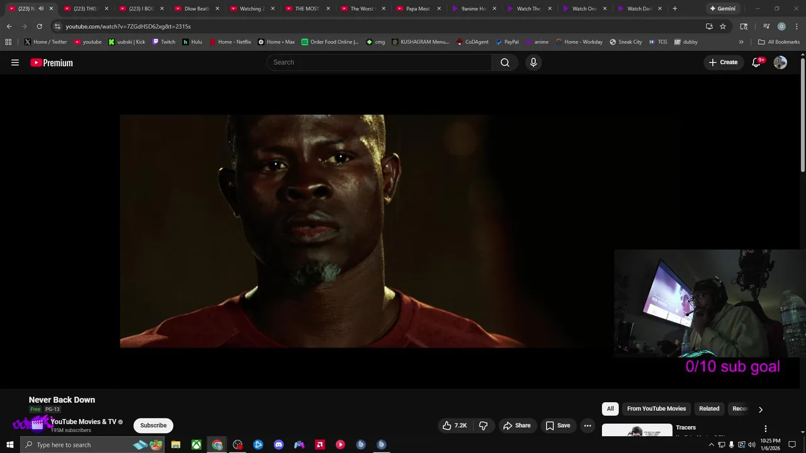Screen dimensions: 806x453
Task: Open Xbox app from the taskbar
Action: click(x=196, y=445)
